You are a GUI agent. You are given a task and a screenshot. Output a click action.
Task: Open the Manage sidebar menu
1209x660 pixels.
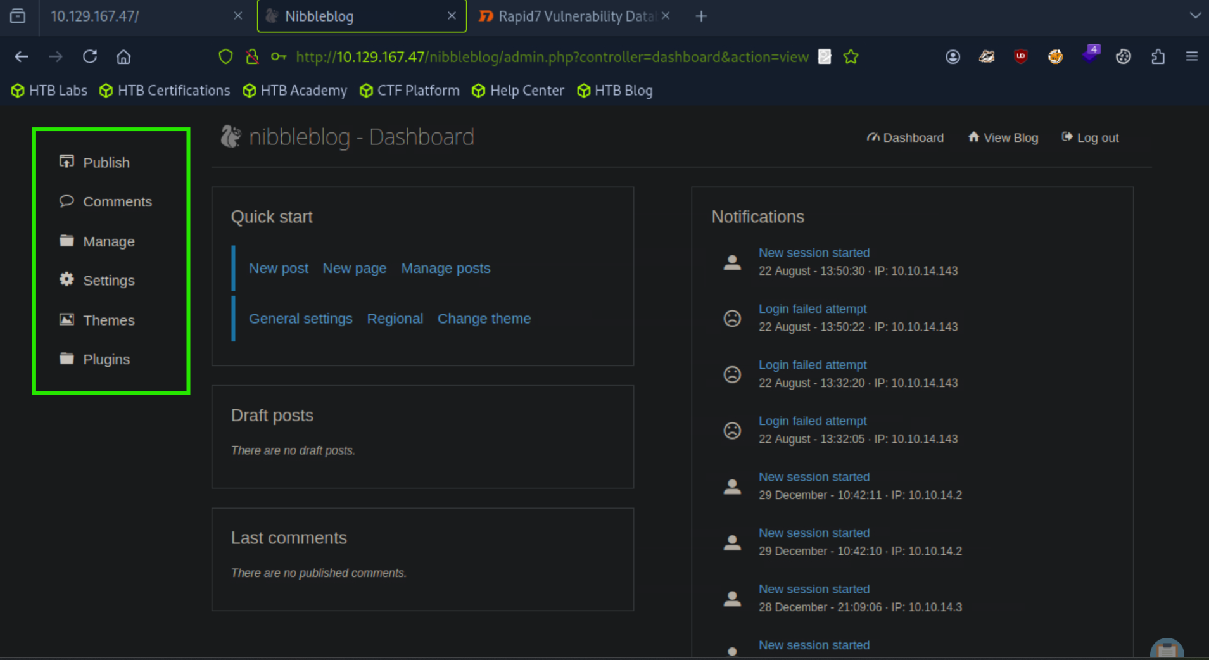[97, 241]
